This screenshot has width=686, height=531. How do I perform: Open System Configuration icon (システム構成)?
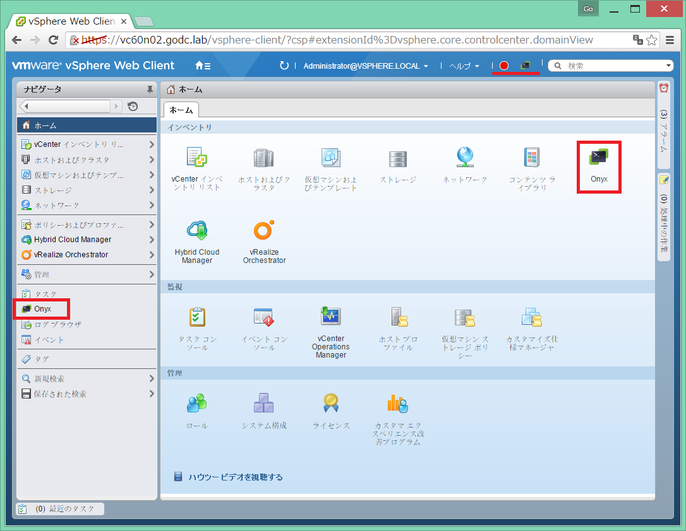pos(264,403)
